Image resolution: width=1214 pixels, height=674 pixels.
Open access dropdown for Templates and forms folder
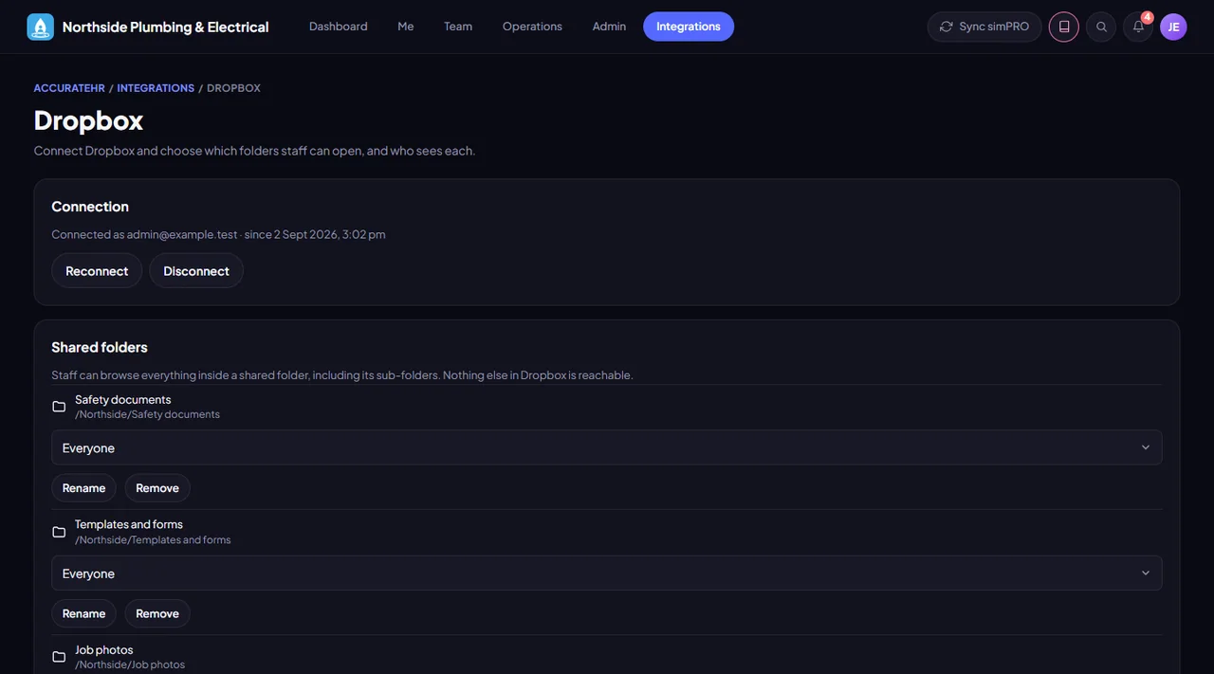pyautogui.click(x=607, y=573)
